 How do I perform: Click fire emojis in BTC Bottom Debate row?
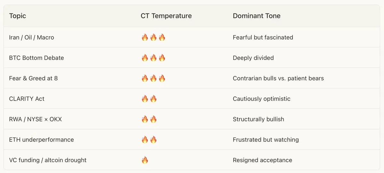tap(153, 58)
